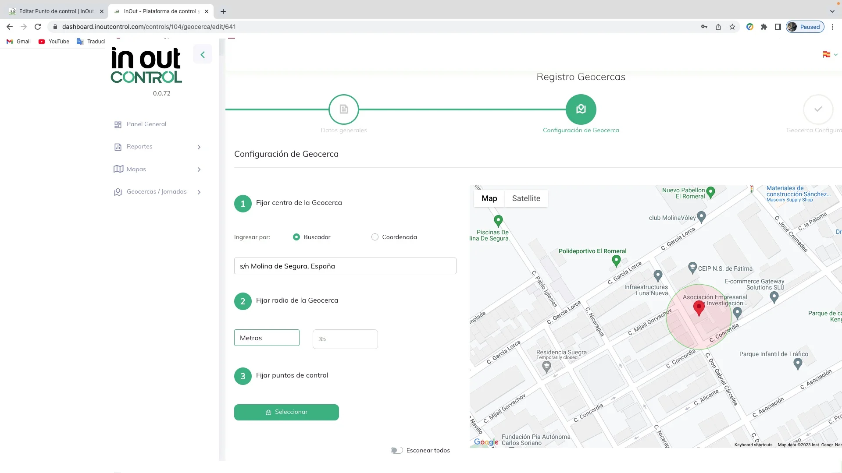Click the CEIP N.S. de Fátima pin
This screenshot has width=842, height=473.
pyautogui.click(x=692, y=268)
